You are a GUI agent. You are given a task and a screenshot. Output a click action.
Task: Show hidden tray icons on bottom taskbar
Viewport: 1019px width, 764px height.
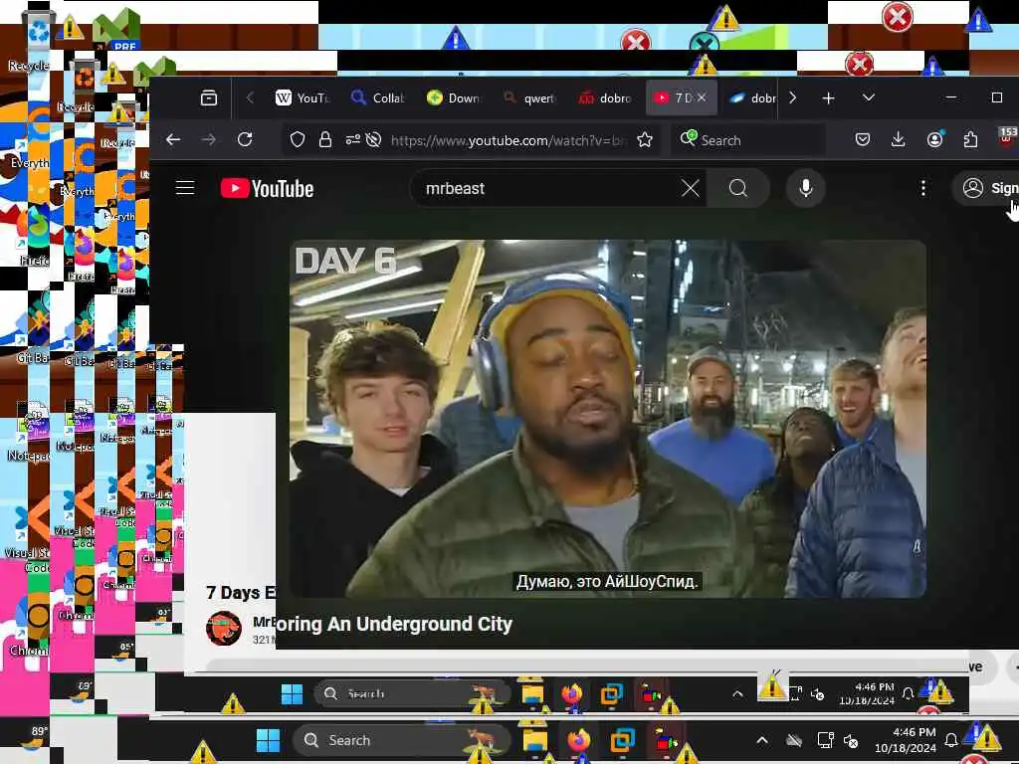click(x=762, y=740)
